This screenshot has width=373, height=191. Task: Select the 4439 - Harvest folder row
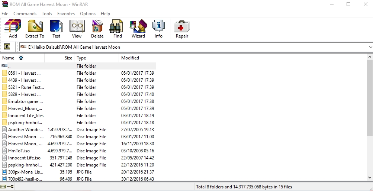[78, 80]
